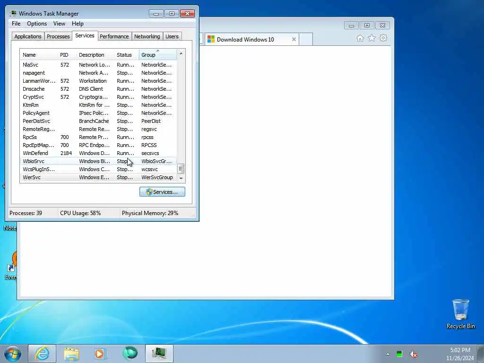484x363 pixels.
Task: Open a new blank browser tab
Action: [306, 39]
